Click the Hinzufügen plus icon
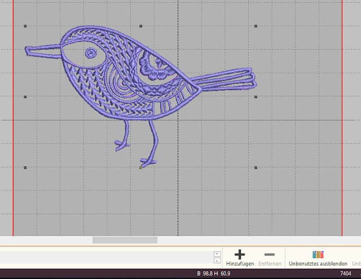The image size is (361, 279). tap(240, 254)
